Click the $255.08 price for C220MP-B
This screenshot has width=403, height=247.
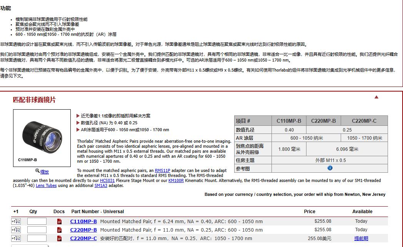coord(323,230)
